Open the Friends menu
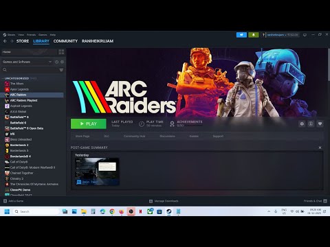The width and height of the screenshot is (330, 247). click(x=31, y=35)
